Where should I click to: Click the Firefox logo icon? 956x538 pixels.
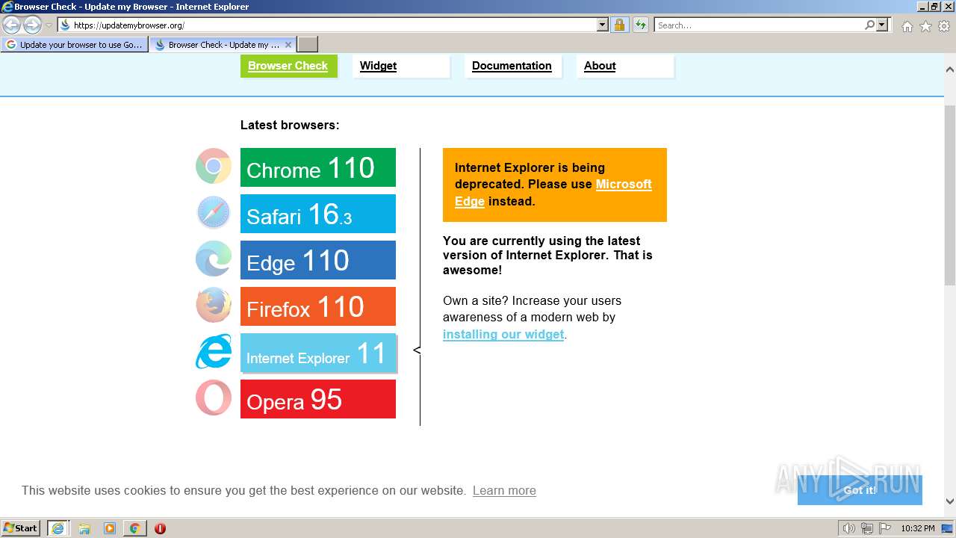click(214, 306)
